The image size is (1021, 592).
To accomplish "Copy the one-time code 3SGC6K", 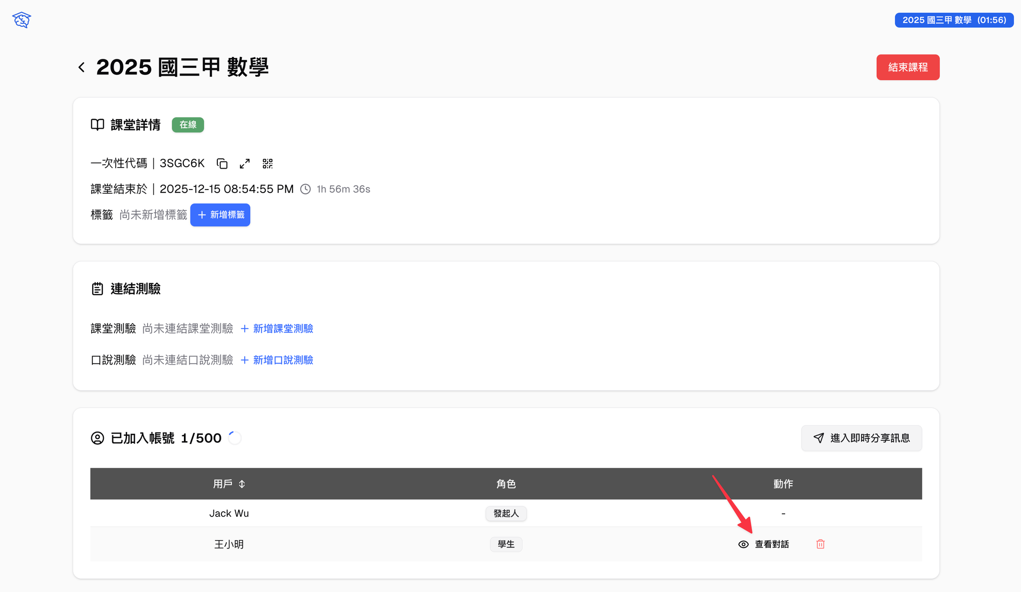I will point(222,164).
